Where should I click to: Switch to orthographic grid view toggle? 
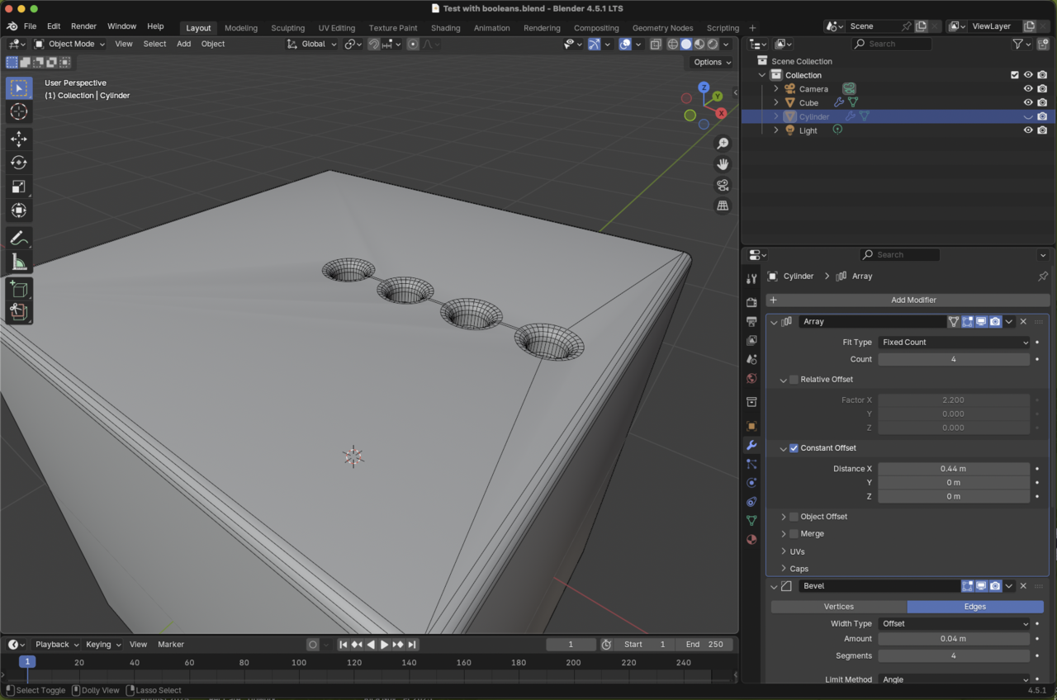pyautogui.click(x=723, y=206)
